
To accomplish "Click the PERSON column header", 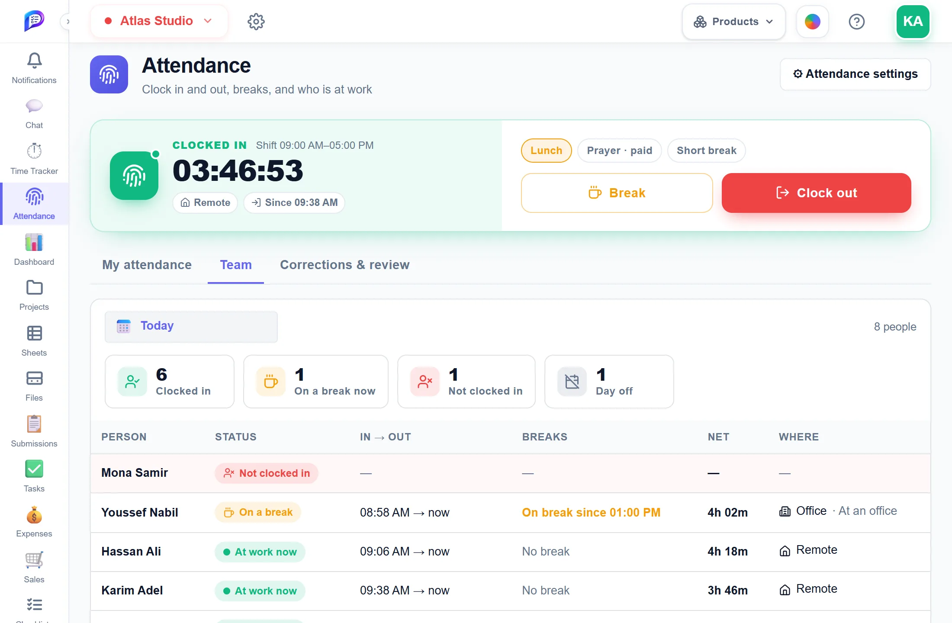I will point(124,437).
